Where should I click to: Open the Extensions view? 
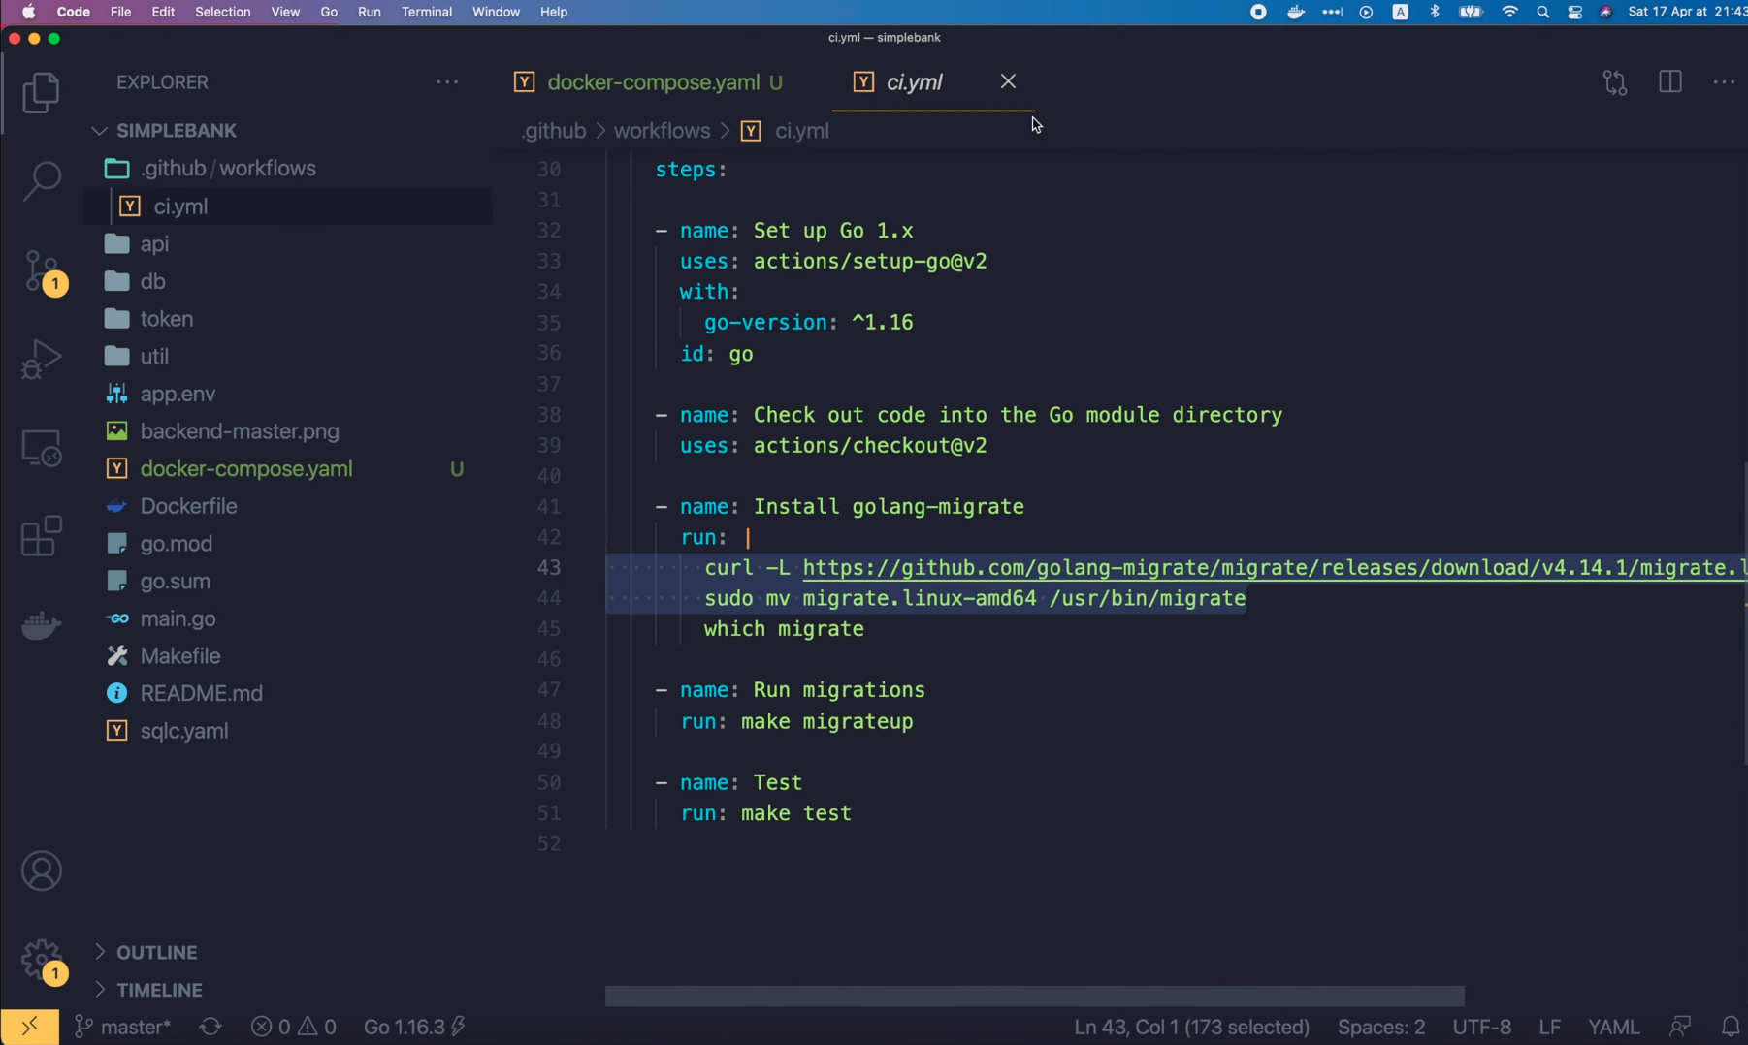point(41,536)
